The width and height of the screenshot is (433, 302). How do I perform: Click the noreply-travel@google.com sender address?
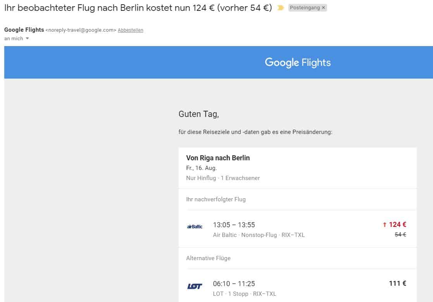(81, 30)
